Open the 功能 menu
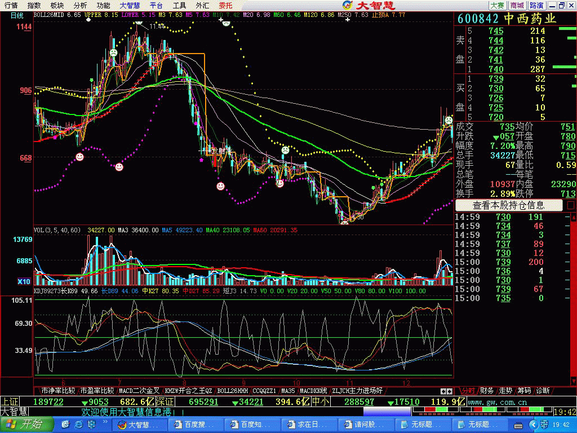The width and height of the screenshot is (577, 433). 104,5
